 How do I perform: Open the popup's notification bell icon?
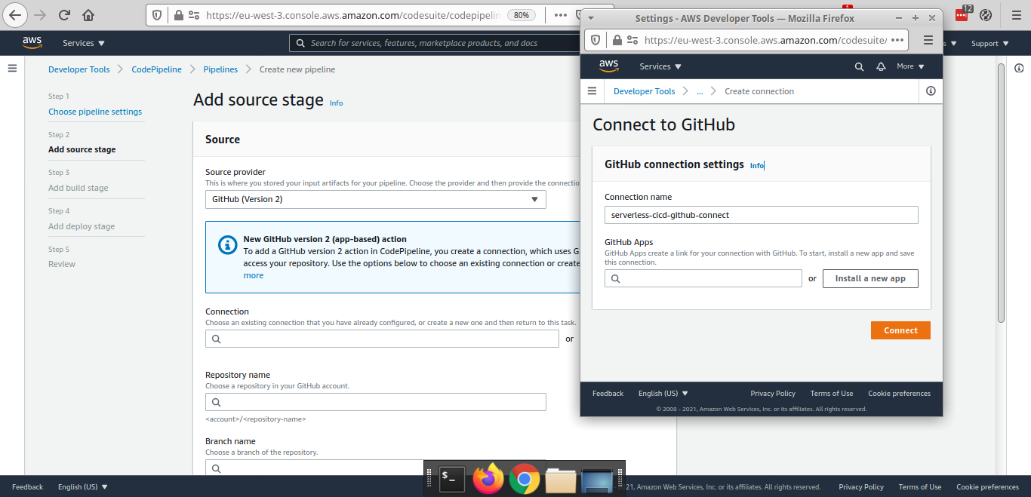pos(880,66)
